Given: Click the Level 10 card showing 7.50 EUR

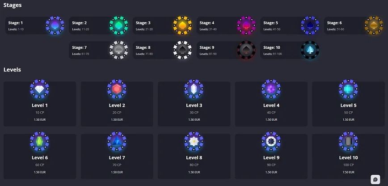Looking at the screenshot, I should 348,156.
